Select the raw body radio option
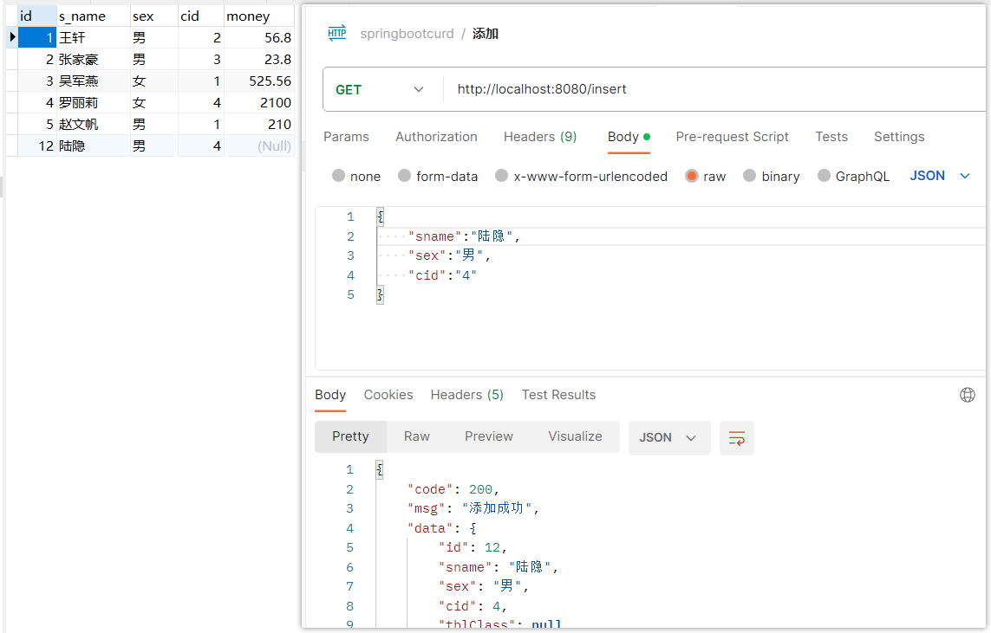 tap(692, 176)
